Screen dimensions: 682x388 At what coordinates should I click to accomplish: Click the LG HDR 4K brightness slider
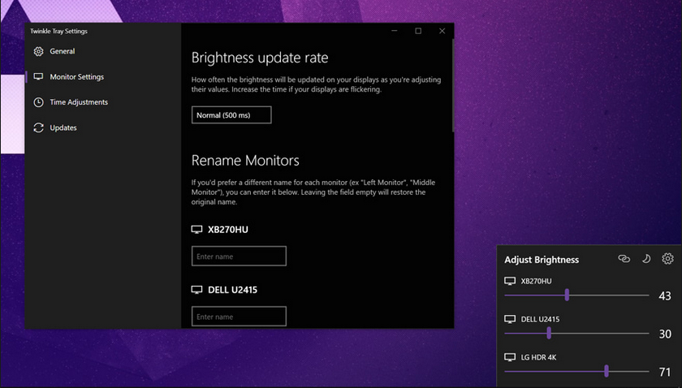576,372
